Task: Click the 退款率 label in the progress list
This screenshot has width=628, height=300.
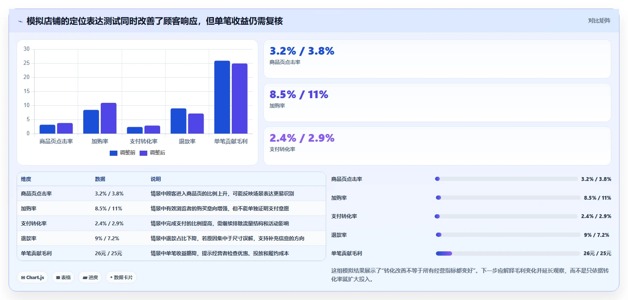Action: pos(339,235)
